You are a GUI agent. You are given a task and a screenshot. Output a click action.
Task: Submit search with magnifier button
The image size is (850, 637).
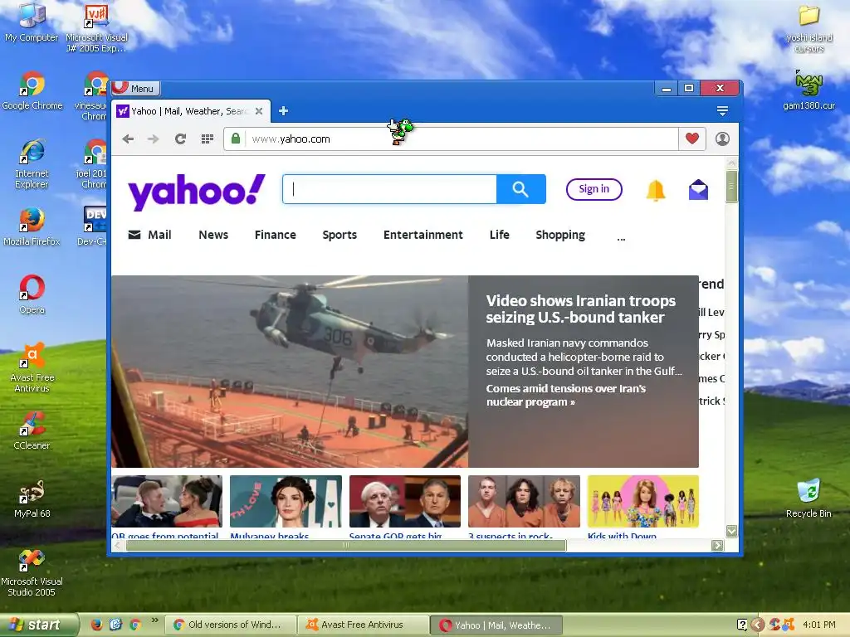point(521,189)
